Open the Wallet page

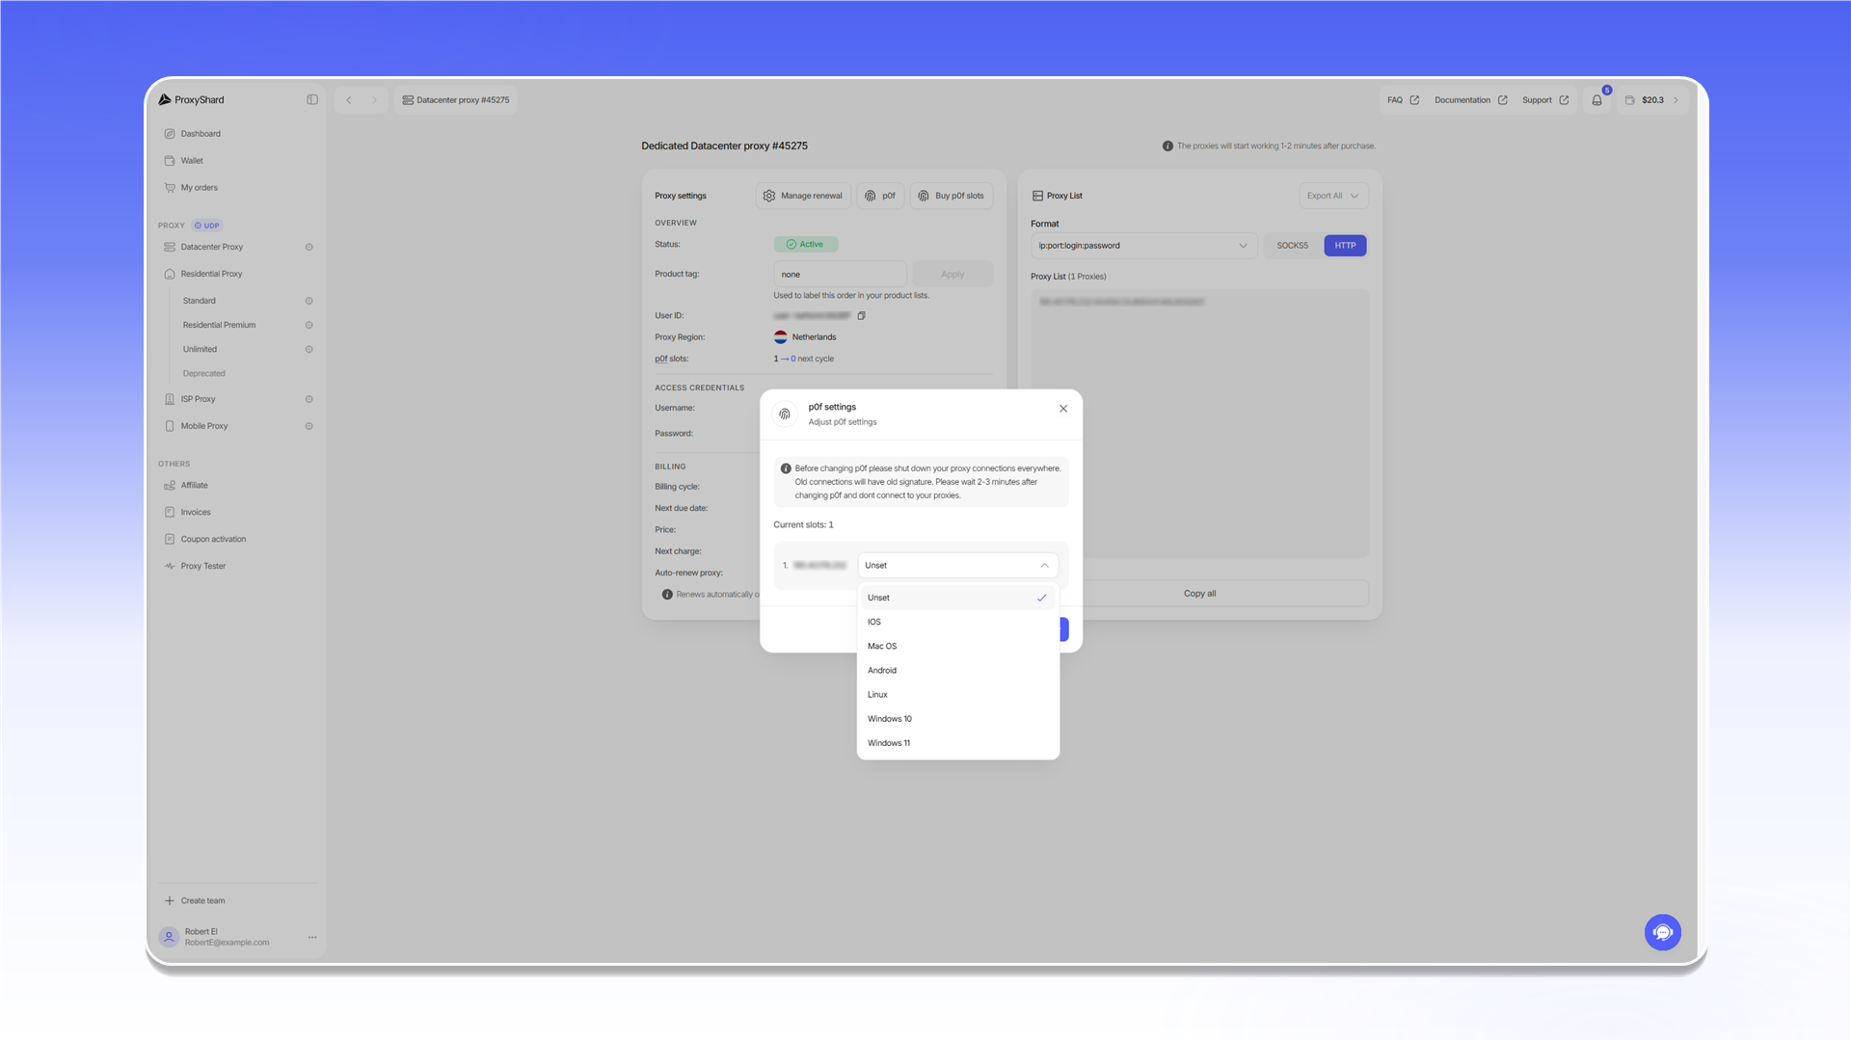192,161
